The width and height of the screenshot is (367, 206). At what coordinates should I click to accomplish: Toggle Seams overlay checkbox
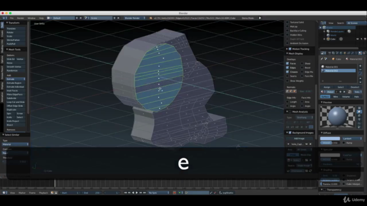[287, 76]
